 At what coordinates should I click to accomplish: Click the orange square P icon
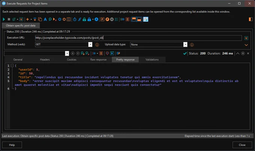102,20
